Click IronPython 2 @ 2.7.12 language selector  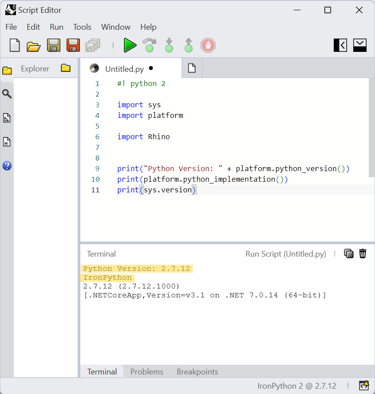click(296, 386)
